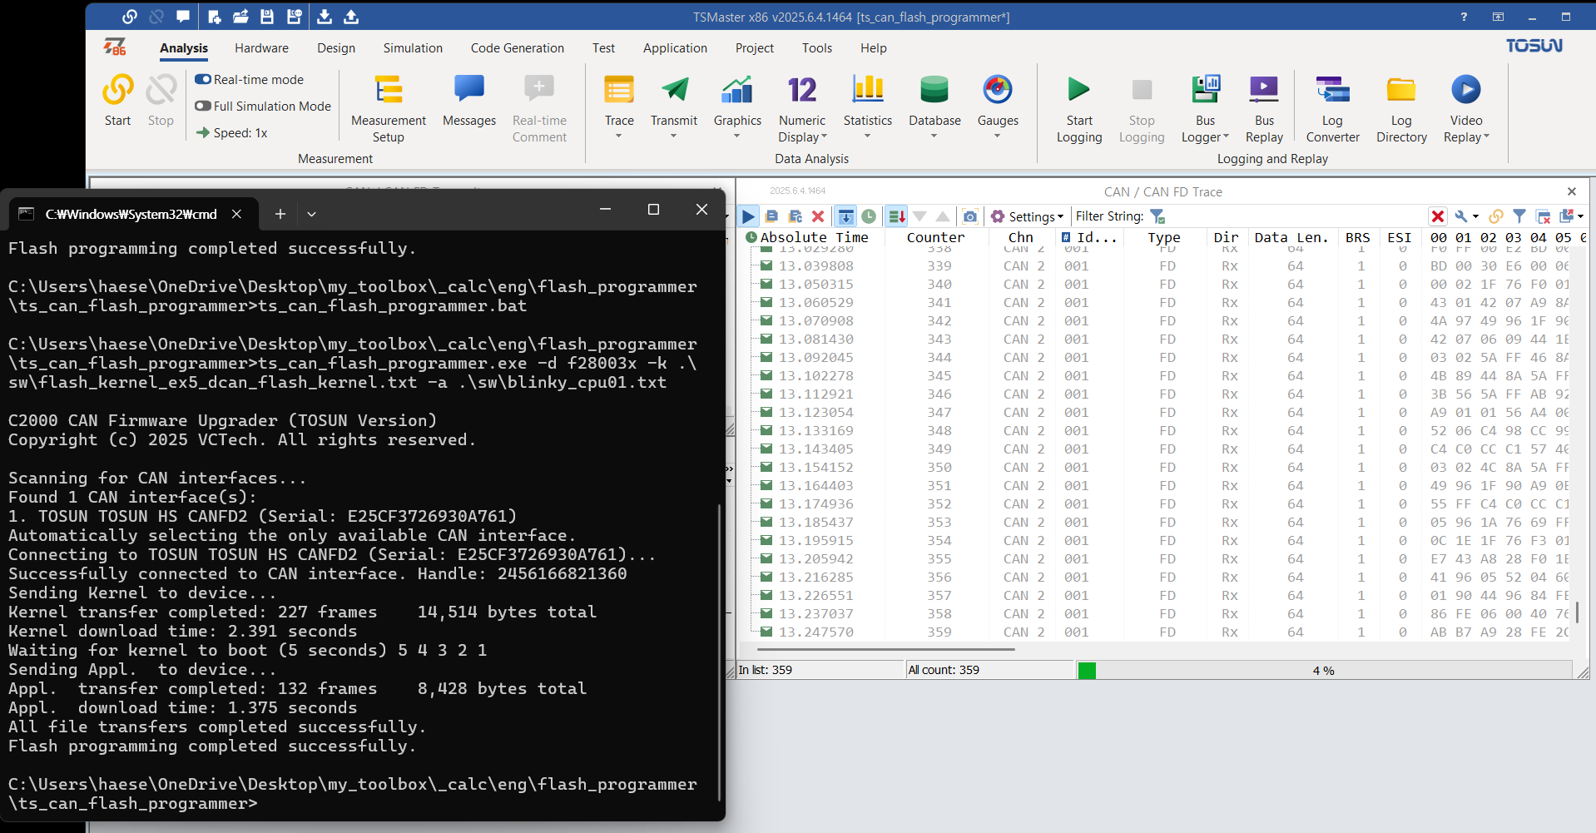Viewport: 1596px width, 833px height.
Task: Open Bus Replay
Action: click(1264, 109)
